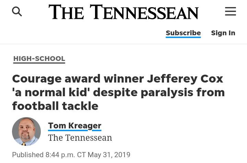Open Tom Kreager's author page link
The width and height of the screenshot is (247, 163).
[74, 126]
